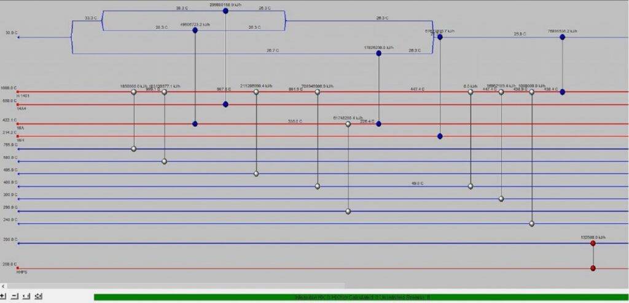Click the 422.1 C temperature label
This screenshot has width=629, height=303.
10,120
